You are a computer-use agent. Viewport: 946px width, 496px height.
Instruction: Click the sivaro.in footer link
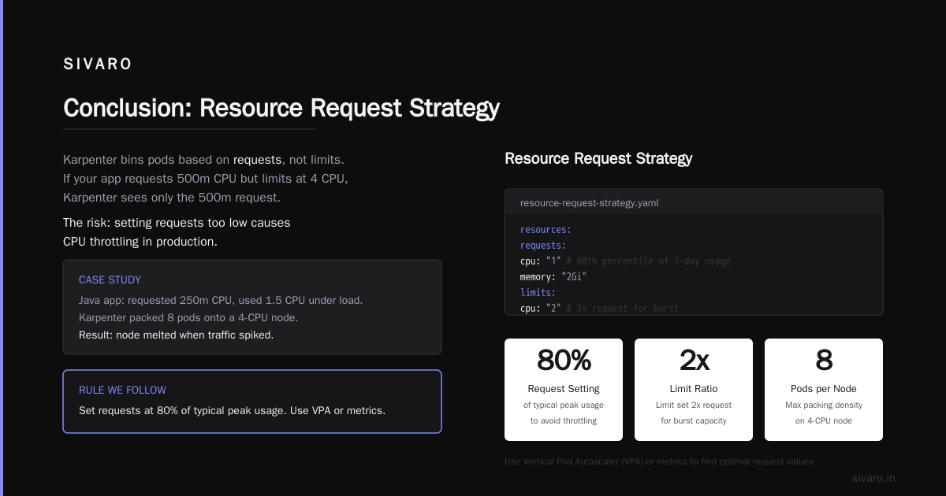pyautogui.click(x=873, y=478)
